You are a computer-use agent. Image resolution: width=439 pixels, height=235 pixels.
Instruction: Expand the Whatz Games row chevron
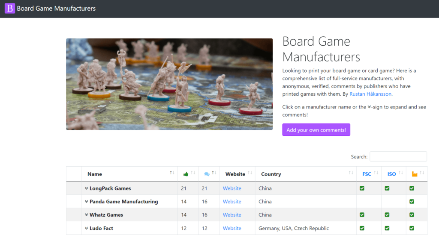point(86,215)
